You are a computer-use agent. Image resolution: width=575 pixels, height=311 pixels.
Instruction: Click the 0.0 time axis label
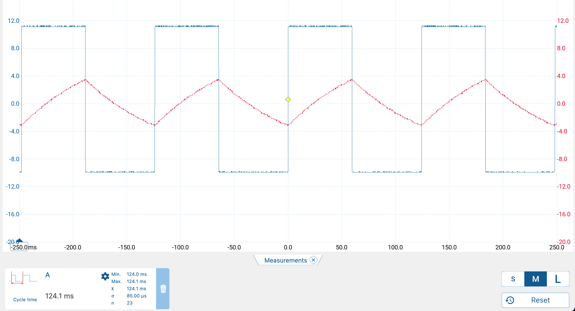point(288,247)
